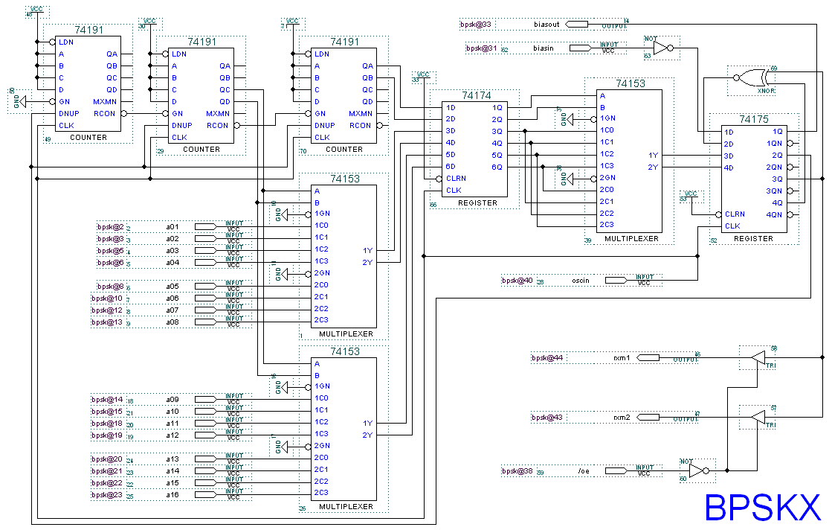
Task: Click the /oe signal name
Action: pos(584,471)
